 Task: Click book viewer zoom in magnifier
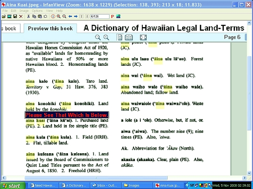106,37
